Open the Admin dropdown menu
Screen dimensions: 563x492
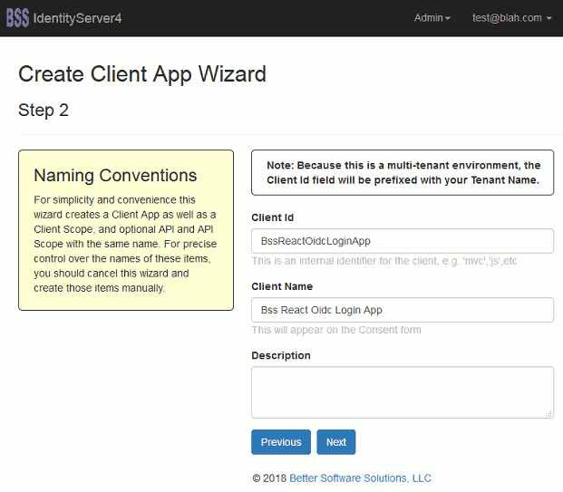point(432,18)
